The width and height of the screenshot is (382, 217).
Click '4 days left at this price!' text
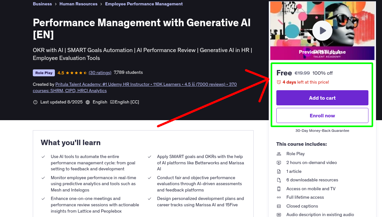(306, 82)
